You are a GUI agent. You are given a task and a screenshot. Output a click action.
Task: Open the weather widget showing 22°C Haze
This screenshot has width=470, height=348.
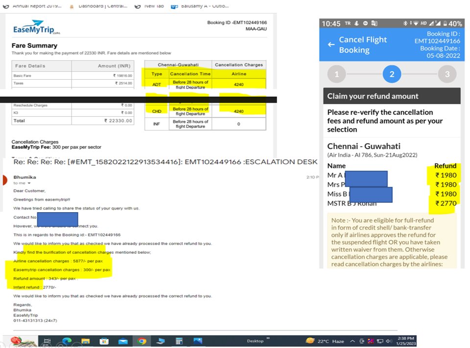(x=324, y=341)
